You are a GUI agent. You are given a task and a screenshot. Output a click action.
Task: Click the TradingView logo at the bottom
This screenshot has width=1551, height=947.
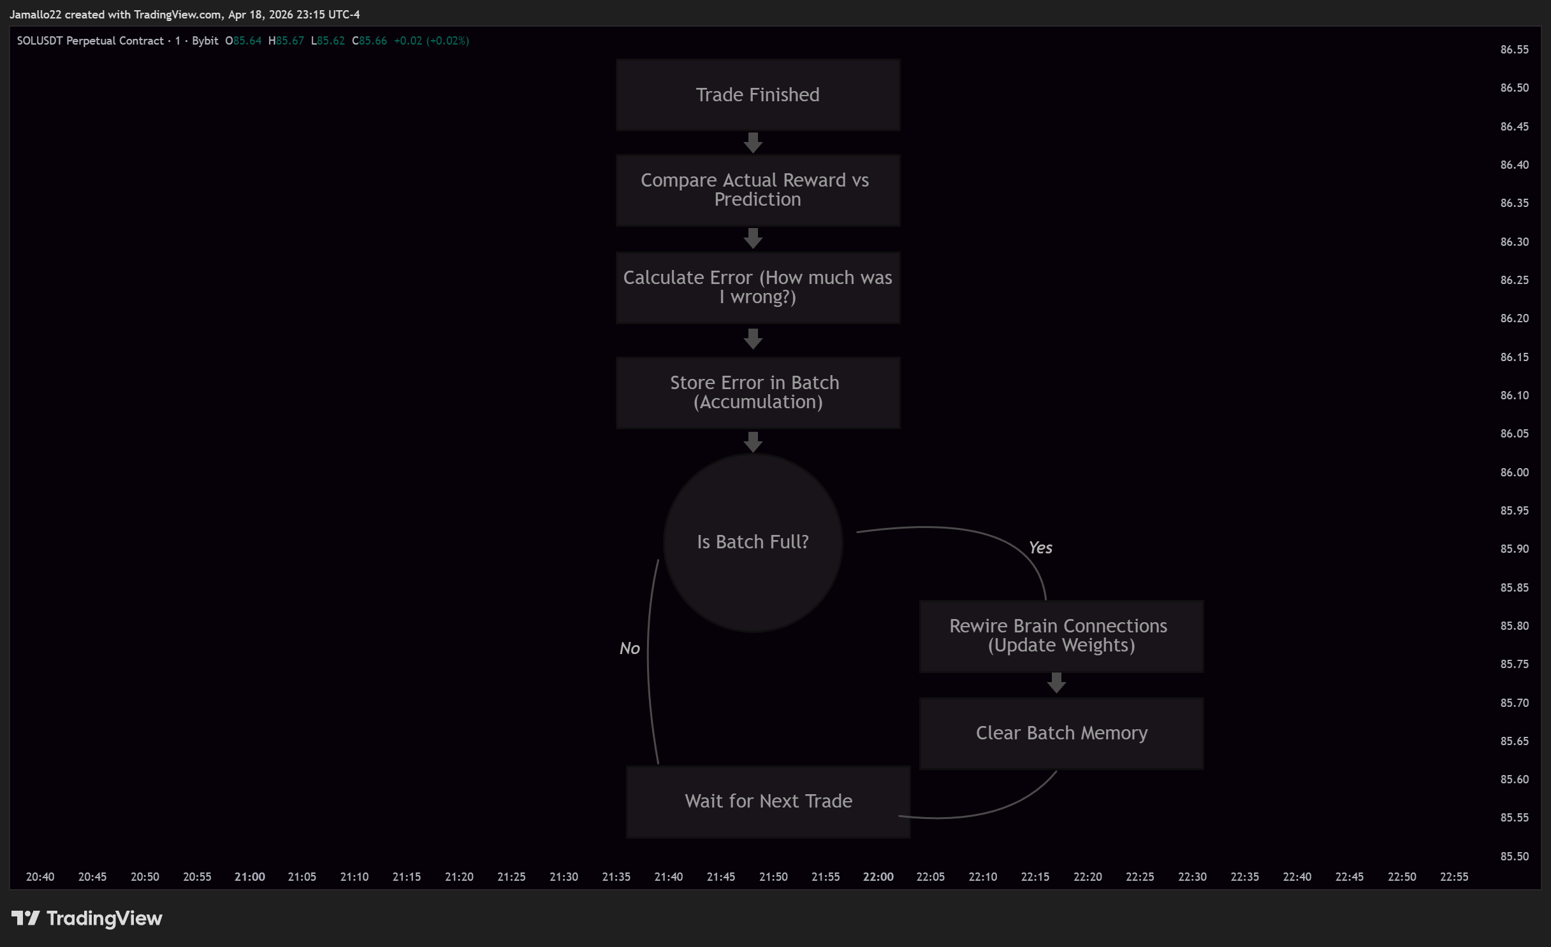click(x=87, y=918)
